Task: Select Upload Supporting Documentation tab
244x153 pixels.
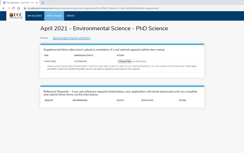Action: pyautogui.click(x=71, y=38)
